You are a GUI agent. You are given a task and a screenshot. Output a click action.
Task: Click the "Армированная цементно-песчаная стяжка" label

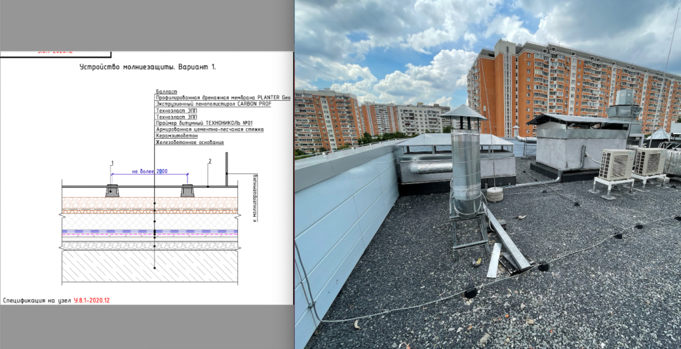pos(209,129)
